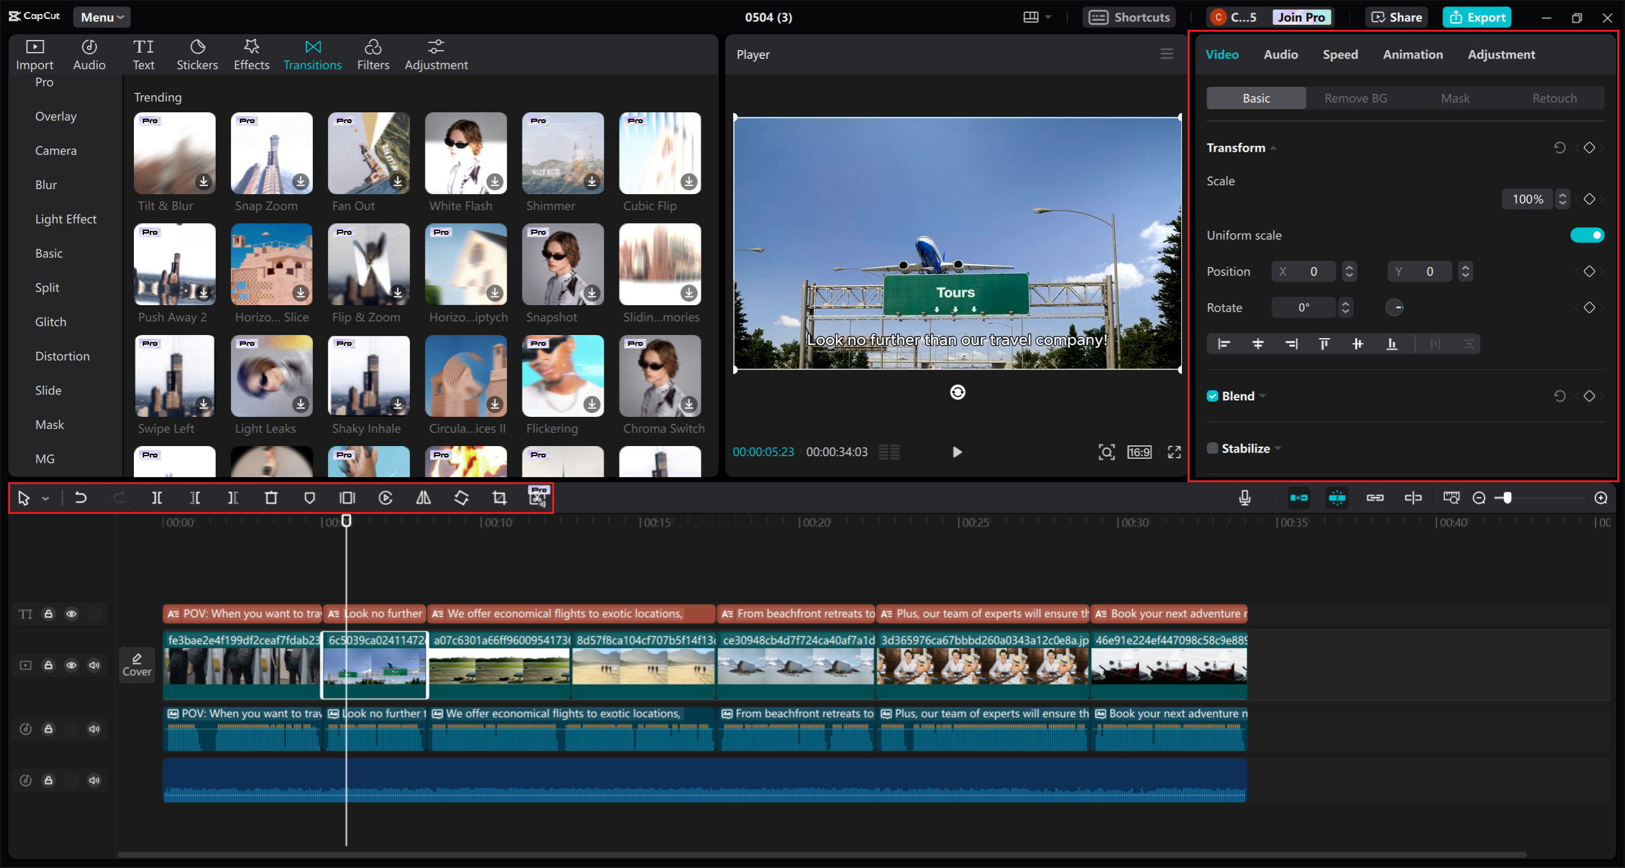Select the Snap Zoom transition thumbnail

tap(271, 153)
